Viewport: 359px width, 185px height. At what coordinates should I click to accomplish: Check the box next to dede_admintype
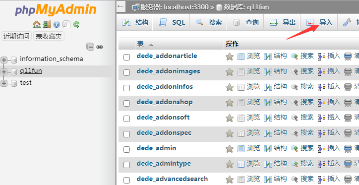[126, 165]
